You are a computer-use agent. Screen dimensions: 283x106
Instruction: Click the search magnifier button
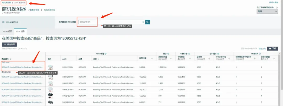click(148, 22)
